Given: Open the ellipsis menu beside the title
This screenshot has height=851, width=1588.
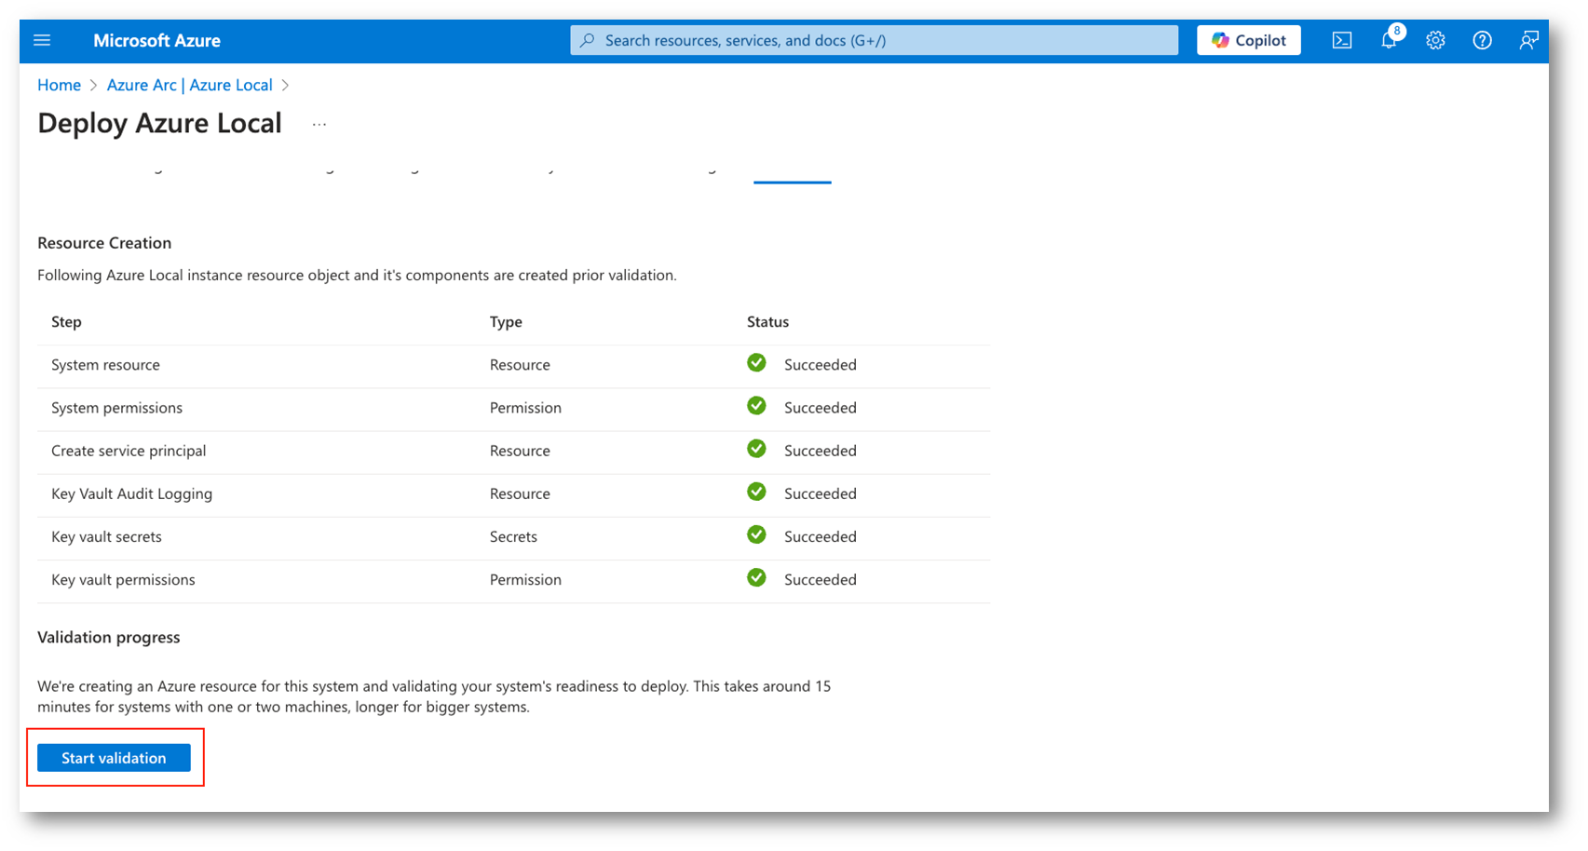Looking at the screenshot, I should point(319,124).
